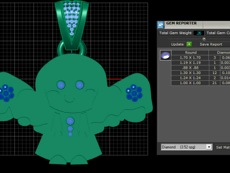The width and height of the screenshot is (230, 173).
Task: Click quantity 12 cell
Action: 215,73
